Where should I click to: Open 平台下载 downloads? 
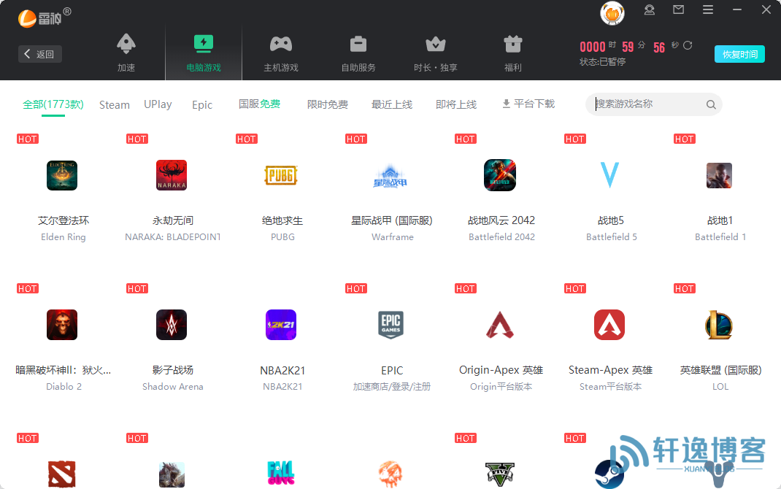tap(528, 104)
